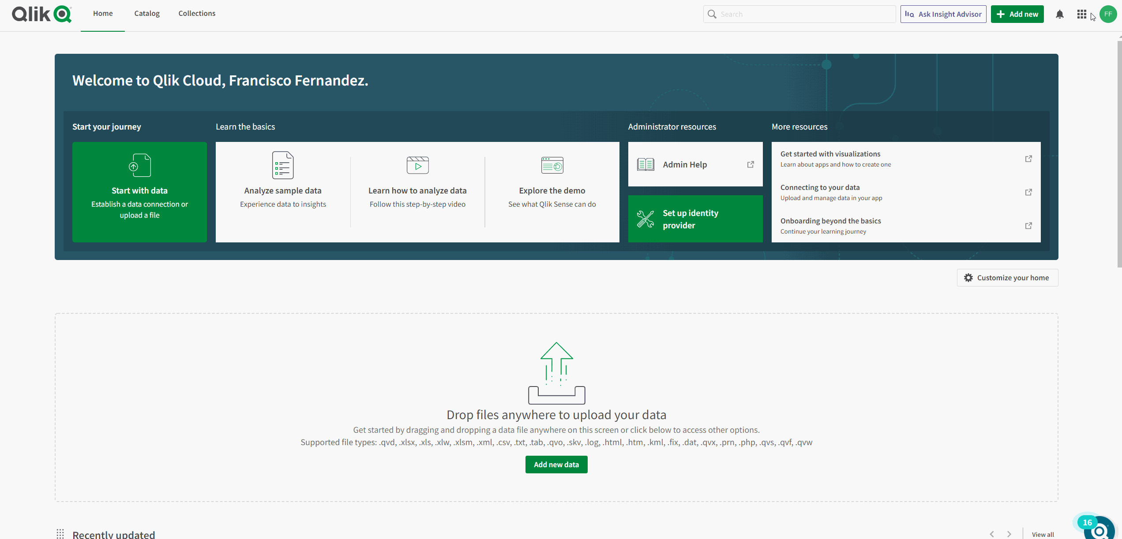
Task: Click the notifications bell icon
Action: pyautogui.click(x=1060, y=14)
